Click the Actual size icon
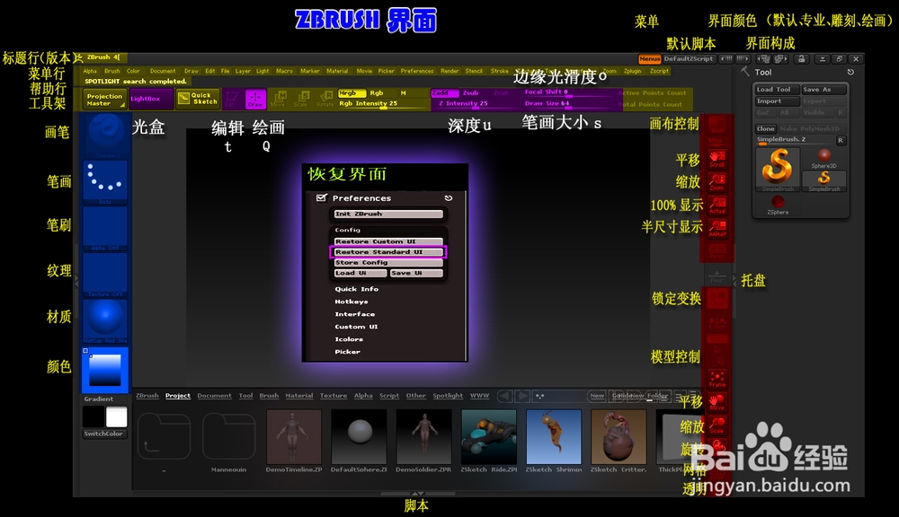Viewport: 899px width, 517px height. click(x=717, y=206)
